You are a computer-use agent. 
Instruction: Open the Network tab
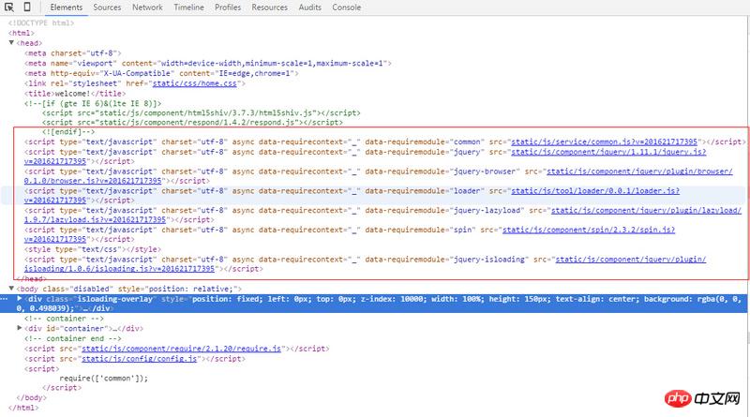click(x=147, y=7)
